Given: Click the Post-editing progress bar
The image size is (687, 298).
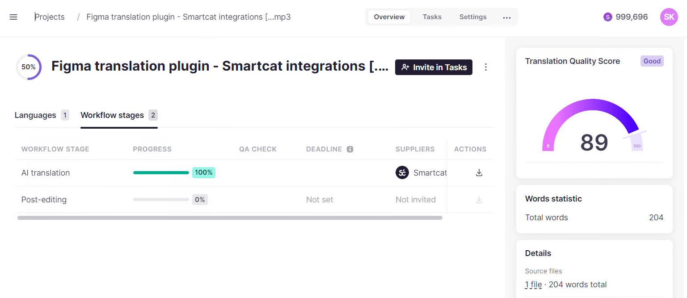Looking at the screenshot, I should pyautogui.click(x=161, y=200).
